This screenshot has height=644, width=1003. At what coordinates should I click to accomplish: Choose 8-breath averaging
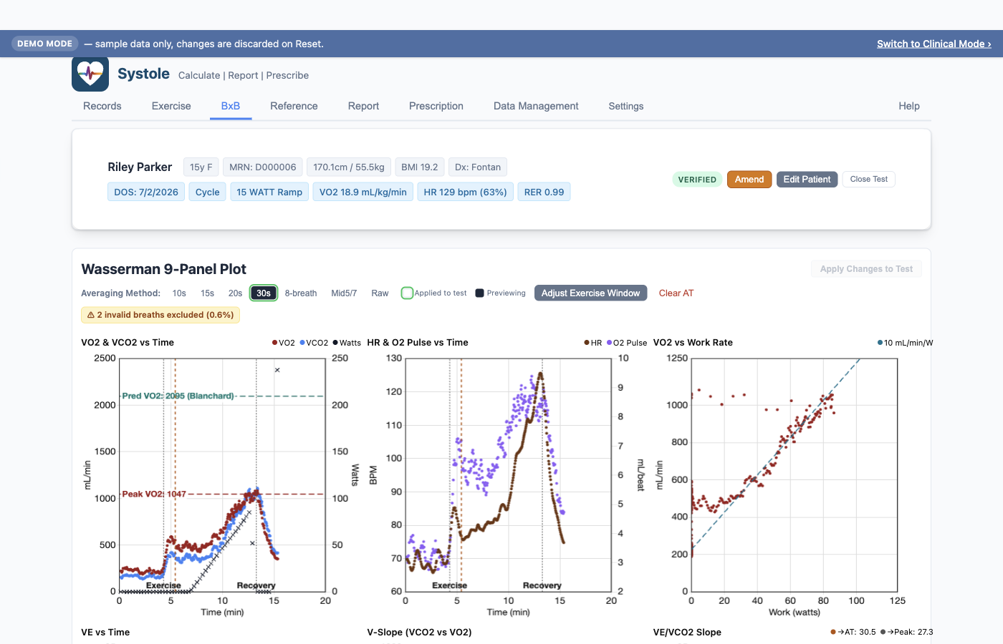coord(301,293)
